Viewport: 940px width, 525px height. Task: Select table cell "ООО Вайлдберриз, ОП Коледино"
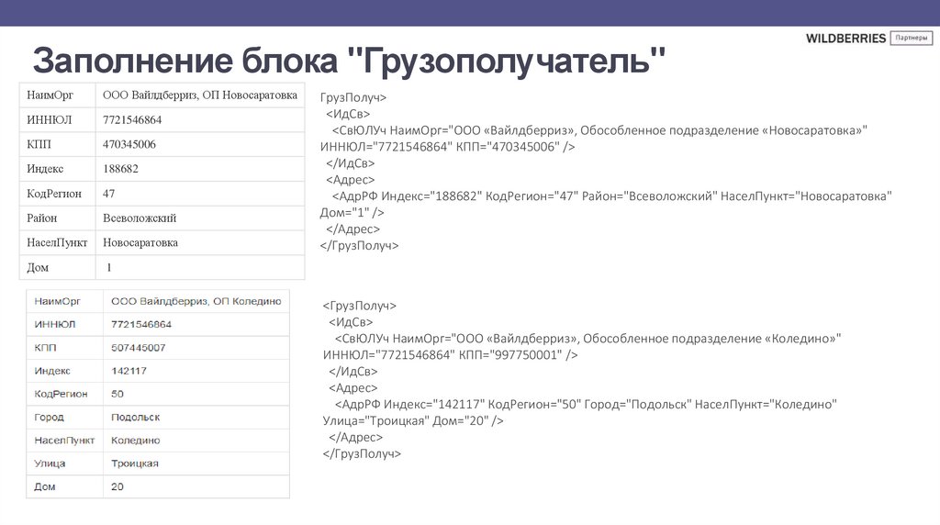(x=196, y=301)
